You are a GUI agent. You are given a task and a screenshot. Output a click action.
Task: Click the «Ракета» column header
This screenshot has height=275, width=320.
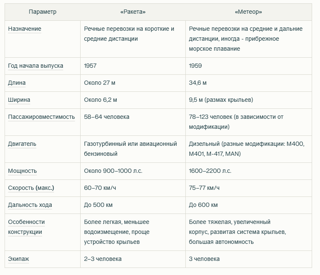[x=133, y=12]
